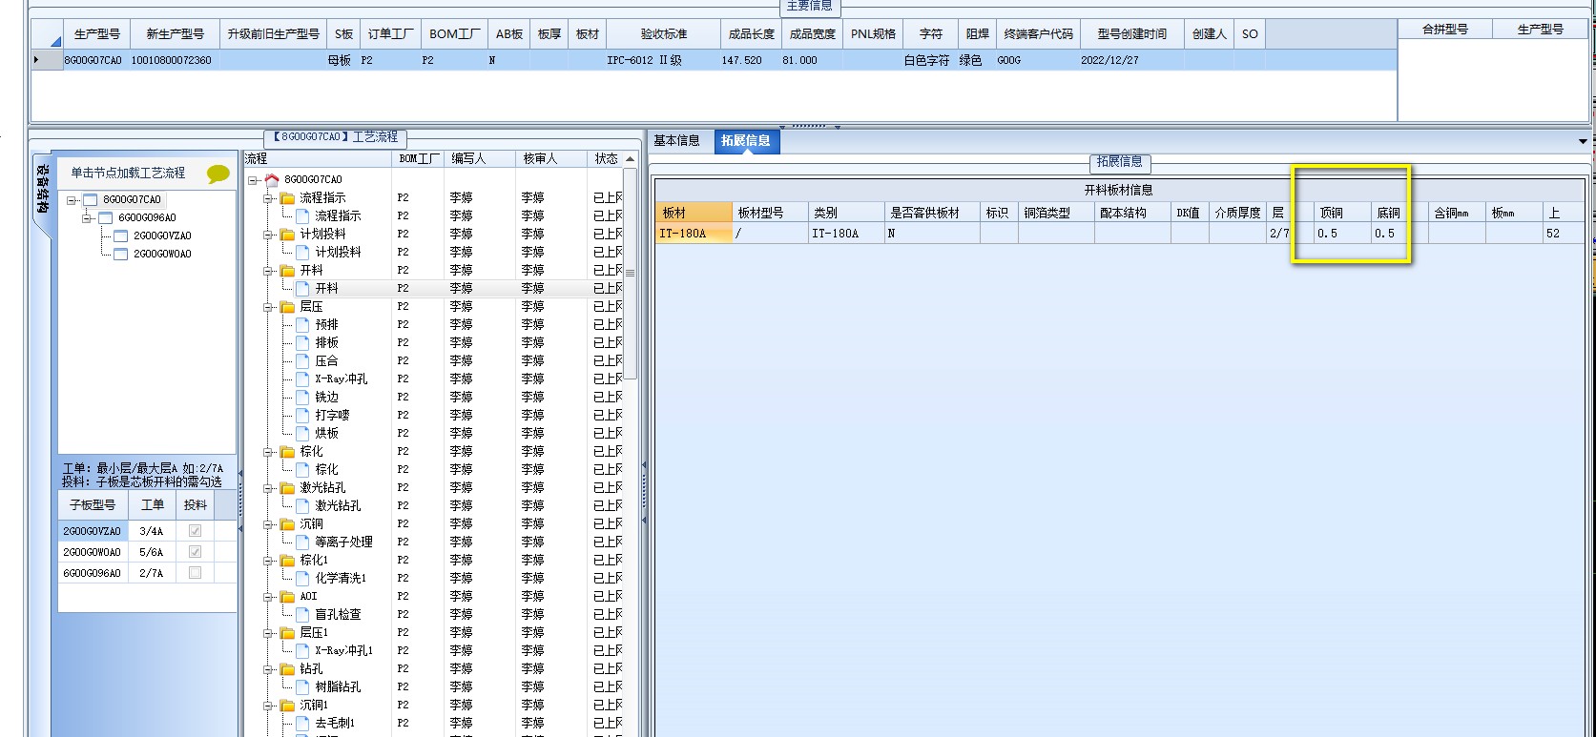This screenshot has height=737, width=1596.
Task: Collapse the 层压 folder node
Action: (x=269, y=307)
